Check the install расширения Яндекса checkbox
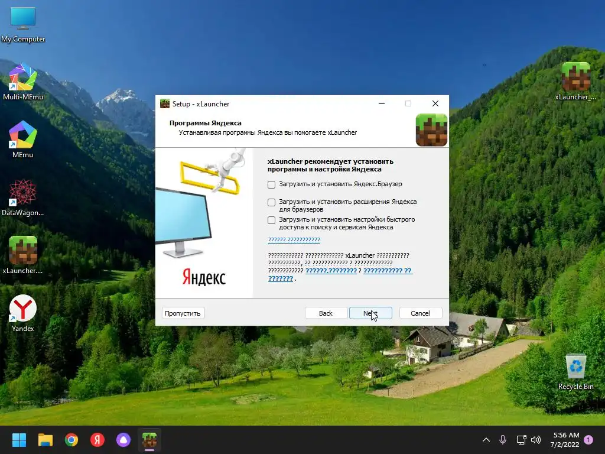The width and height of the screenshot is (605, 454). (272, 202)
